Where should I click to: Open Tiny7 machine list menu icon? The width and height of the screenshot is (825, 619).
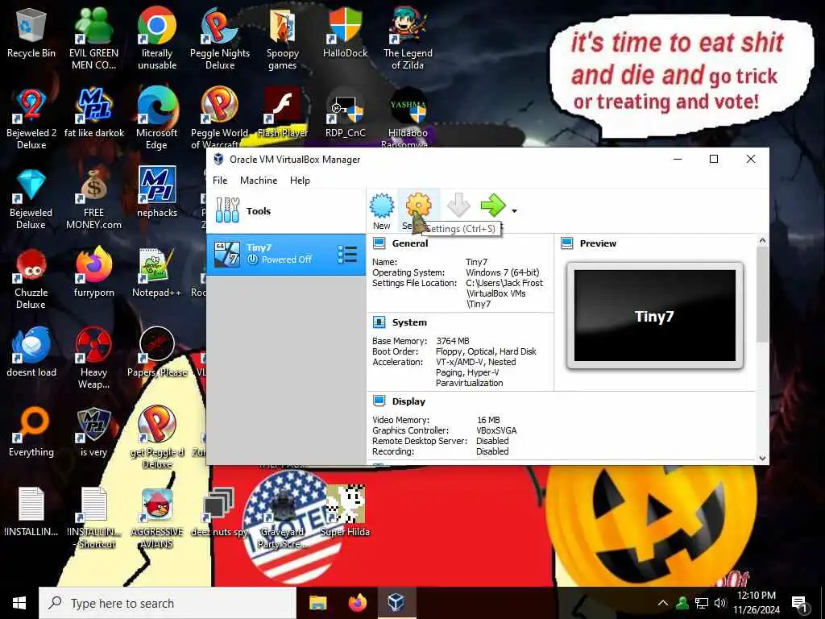347,254
